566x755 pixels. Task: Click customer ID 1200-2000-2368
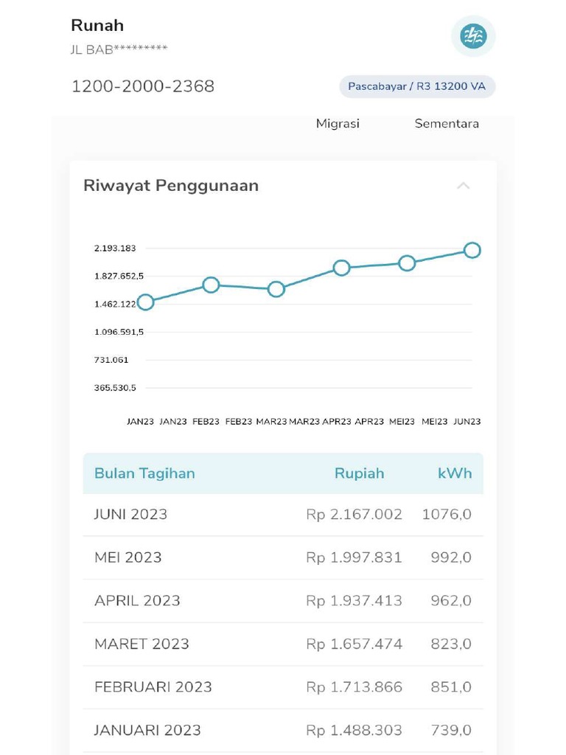click(143, 86)
